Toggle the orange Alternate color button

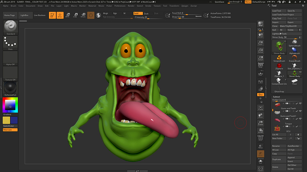[10, 130]
